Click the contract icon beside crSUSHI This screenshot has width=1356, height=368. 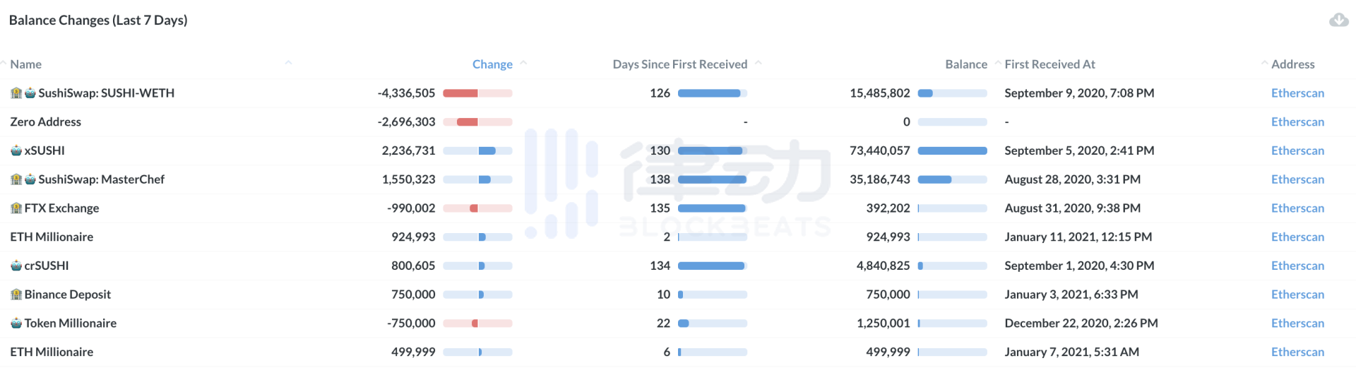click(x=16, y=266)
